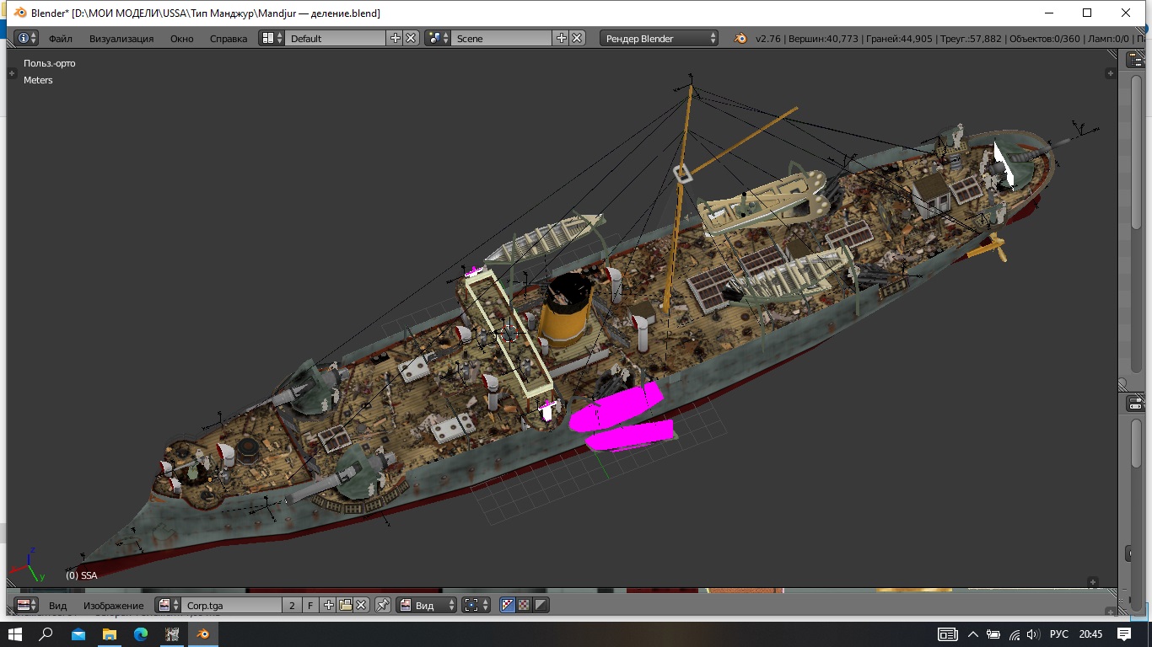The image size is (1152, 647).
Task: Open the Рендер Blender engine dropdown
Action: click(x=659, y=38)
